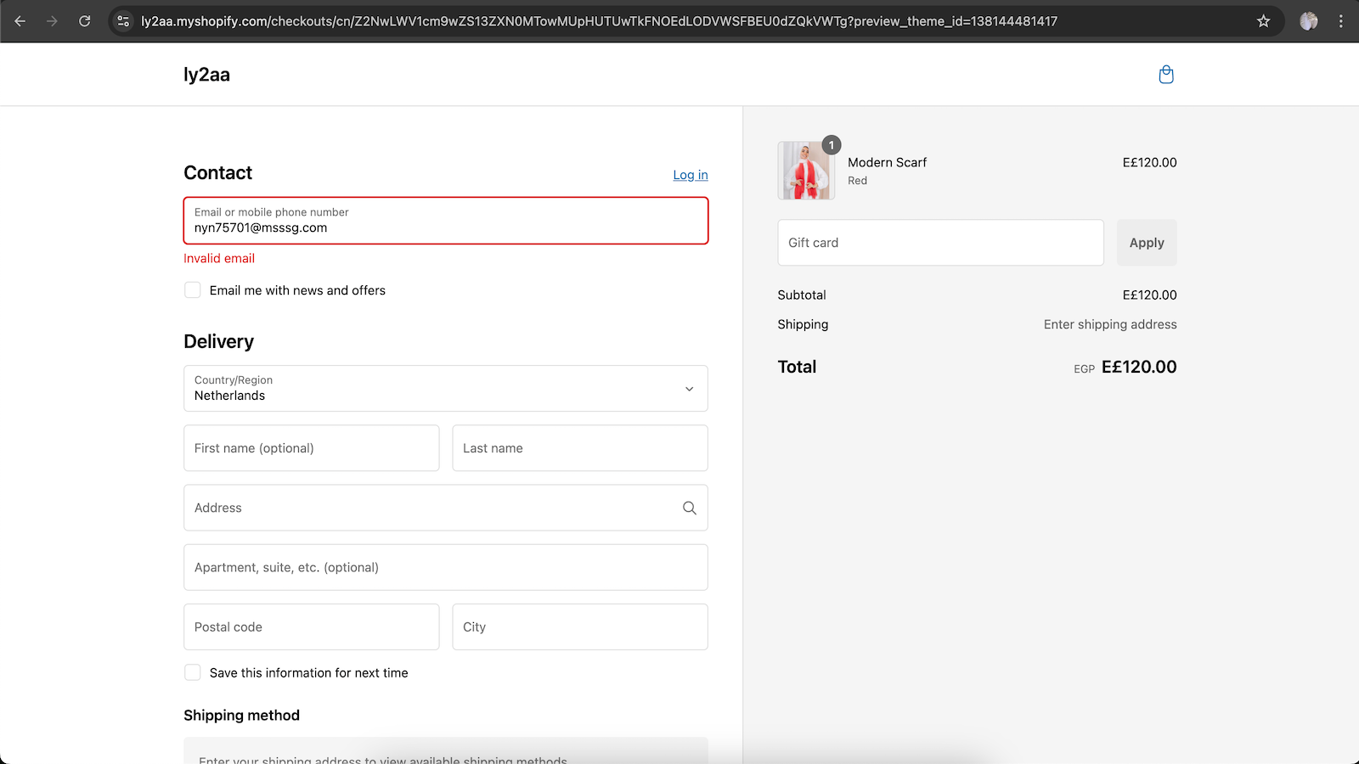Apply the gift card code
The width and height of the screenshot is (1359, 764).
tap(1146, 242)
